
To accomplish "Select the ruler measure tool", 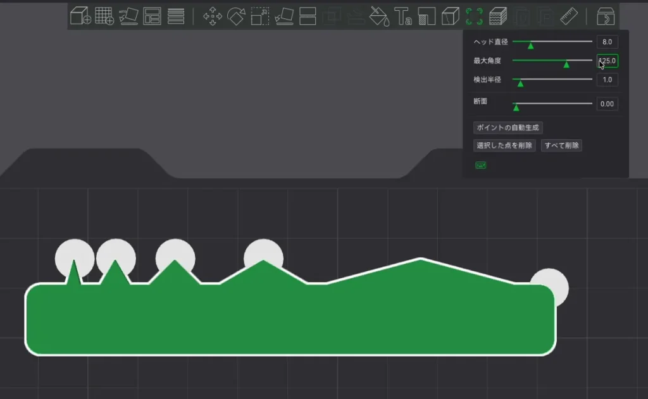I will tap(569, 16).
